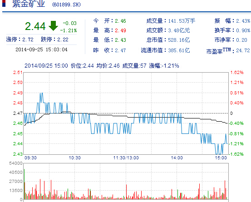This screenshot has width=251, height=202.
Task: Click the 2.51 price axis label
Action: (x=18, y=73)
